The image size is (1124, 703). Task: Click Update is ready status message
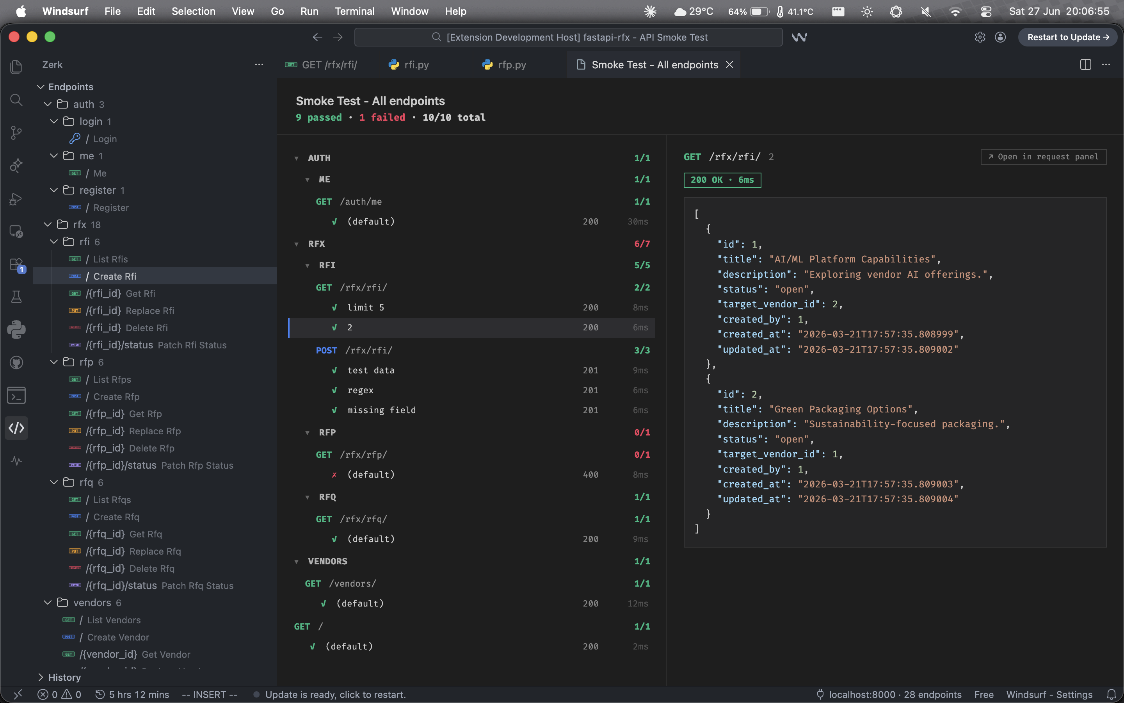(329, 695)
